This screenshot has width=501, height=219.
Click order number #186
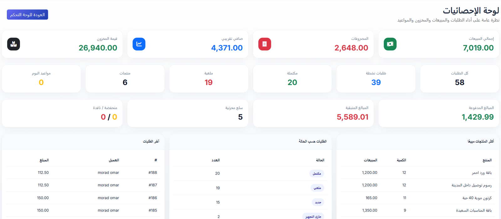[x=153, y=198]
